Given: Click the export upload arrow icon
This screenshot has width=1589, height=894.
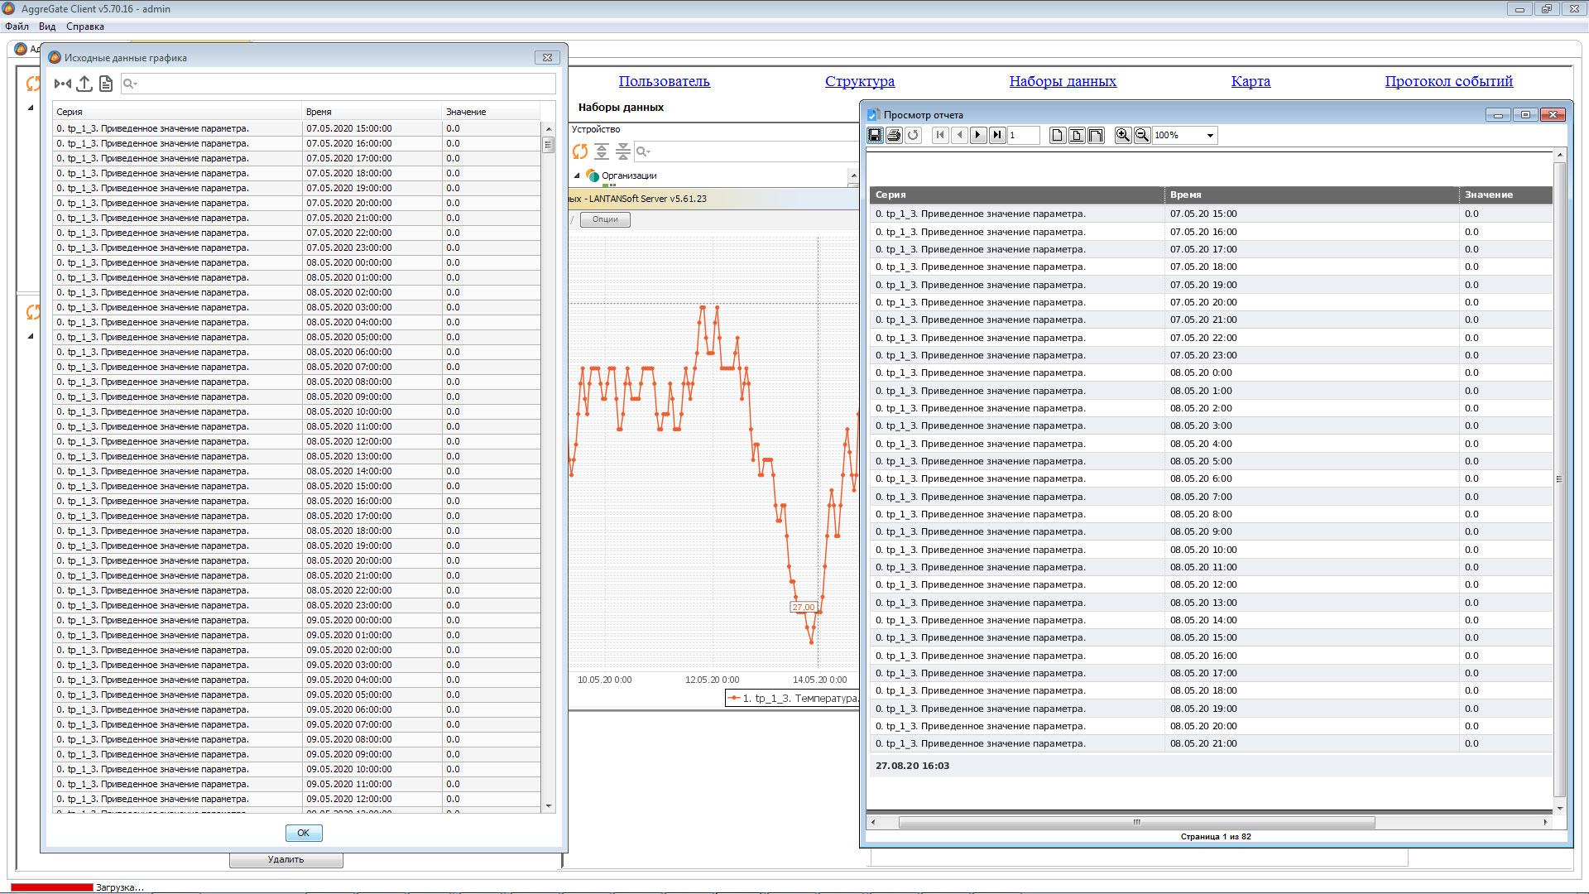Looking at the screenshot, I should (x=84, y=84).
